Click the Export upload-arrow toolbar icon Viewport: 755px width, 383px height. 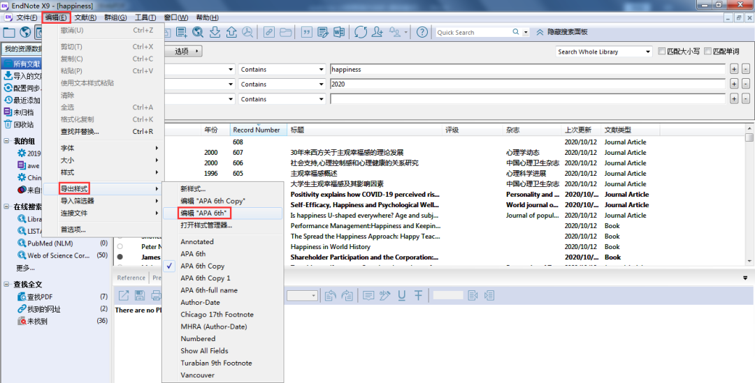[x=231, y=32]
